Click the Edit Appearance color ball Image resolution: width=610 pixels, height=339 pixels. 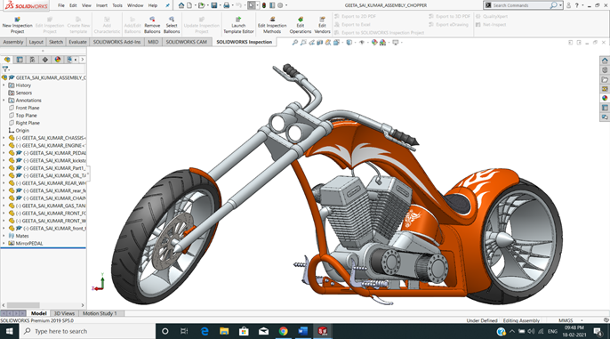[374, 43]
